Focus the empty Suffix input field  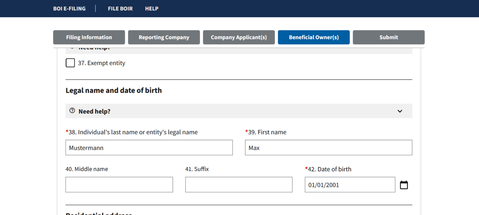click(x=239, y=185)
